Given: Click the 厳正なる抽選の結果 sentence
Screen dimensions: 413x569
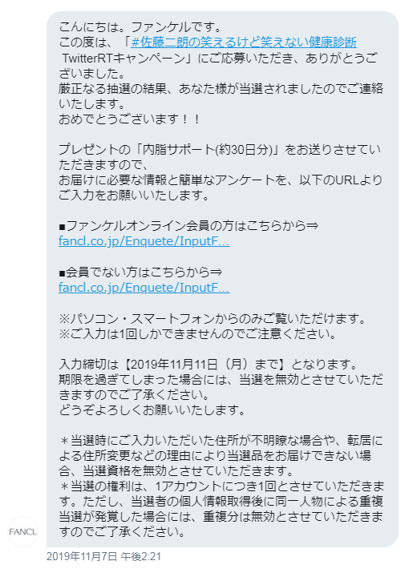Looking at the screenshot, I should point(221,96).
